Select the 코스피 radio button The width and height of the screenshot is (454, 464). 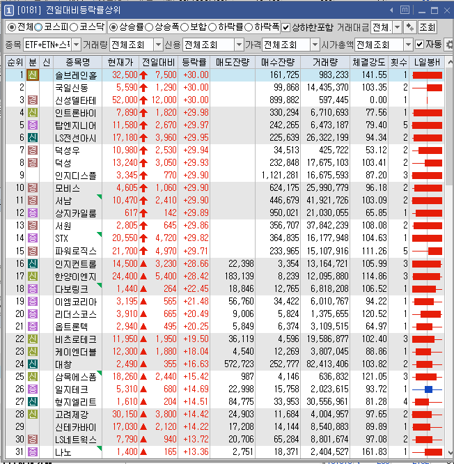click(38, 28)
